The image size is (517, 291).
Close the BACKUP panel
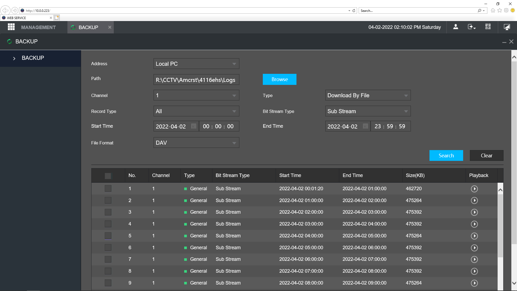pos(511,41)
